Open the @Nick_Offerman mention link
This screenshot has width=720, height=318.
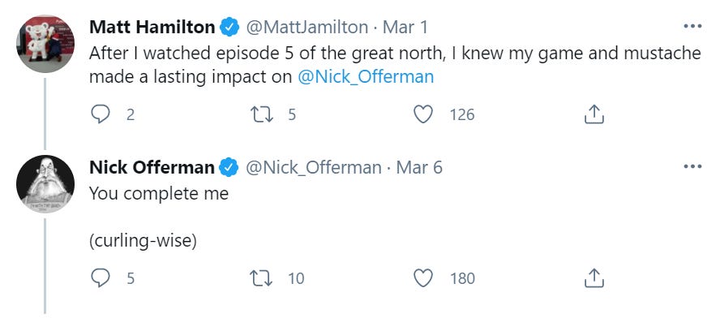click(366, 77)
